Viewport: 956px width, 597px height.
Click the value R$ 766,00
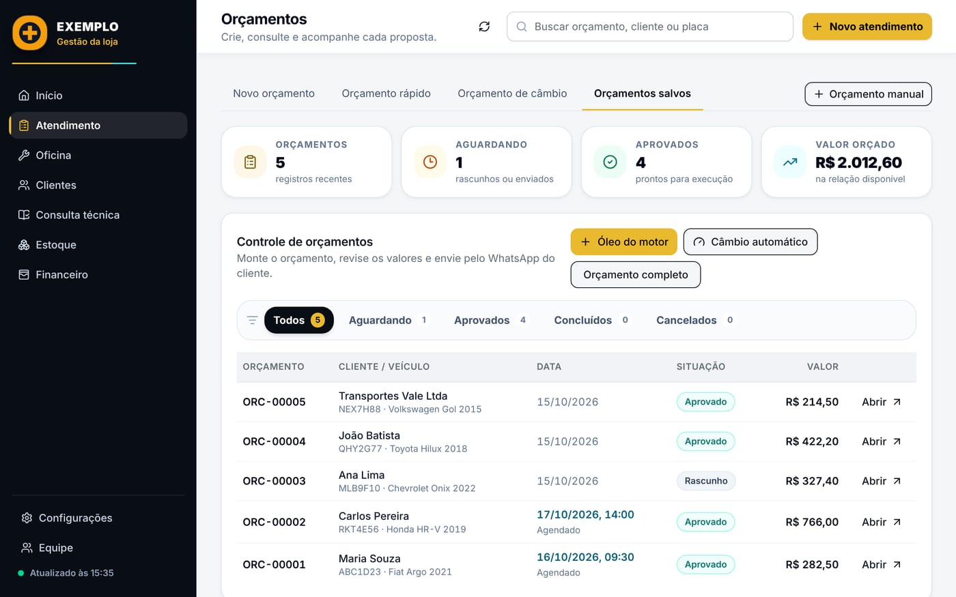(x=812, y=522)
